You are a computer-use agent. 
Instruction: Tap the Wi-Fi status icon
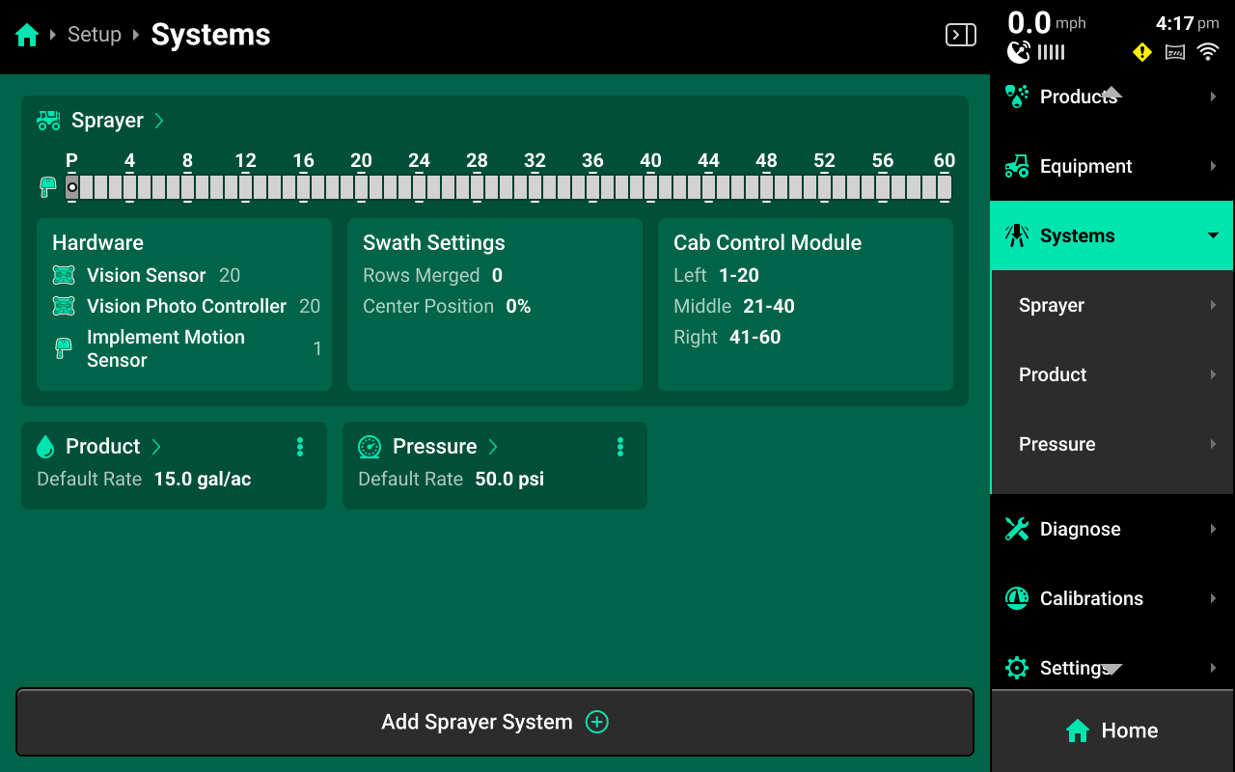click(1208, 52)
